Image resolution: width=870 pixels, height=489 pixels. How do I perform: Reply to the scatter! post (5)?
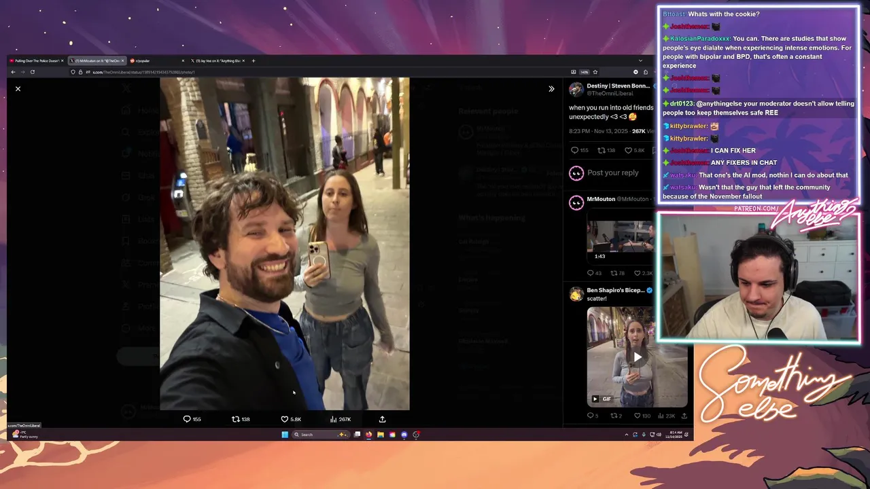[x=593, y=416]
